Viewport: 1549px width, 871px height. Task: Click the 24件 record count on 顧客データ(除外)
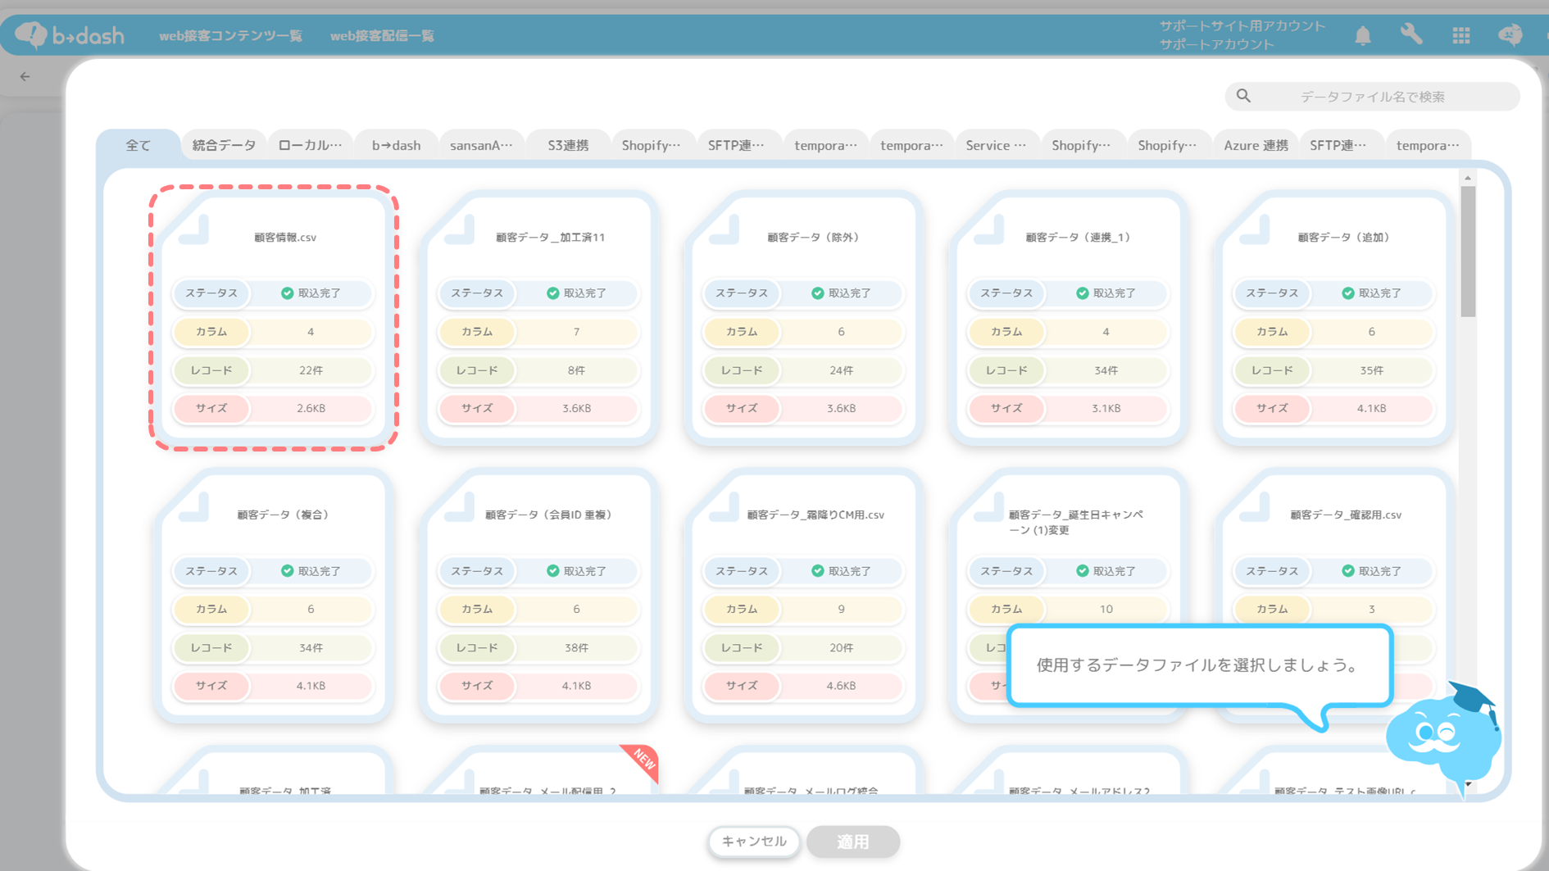[x=841, y=370]
